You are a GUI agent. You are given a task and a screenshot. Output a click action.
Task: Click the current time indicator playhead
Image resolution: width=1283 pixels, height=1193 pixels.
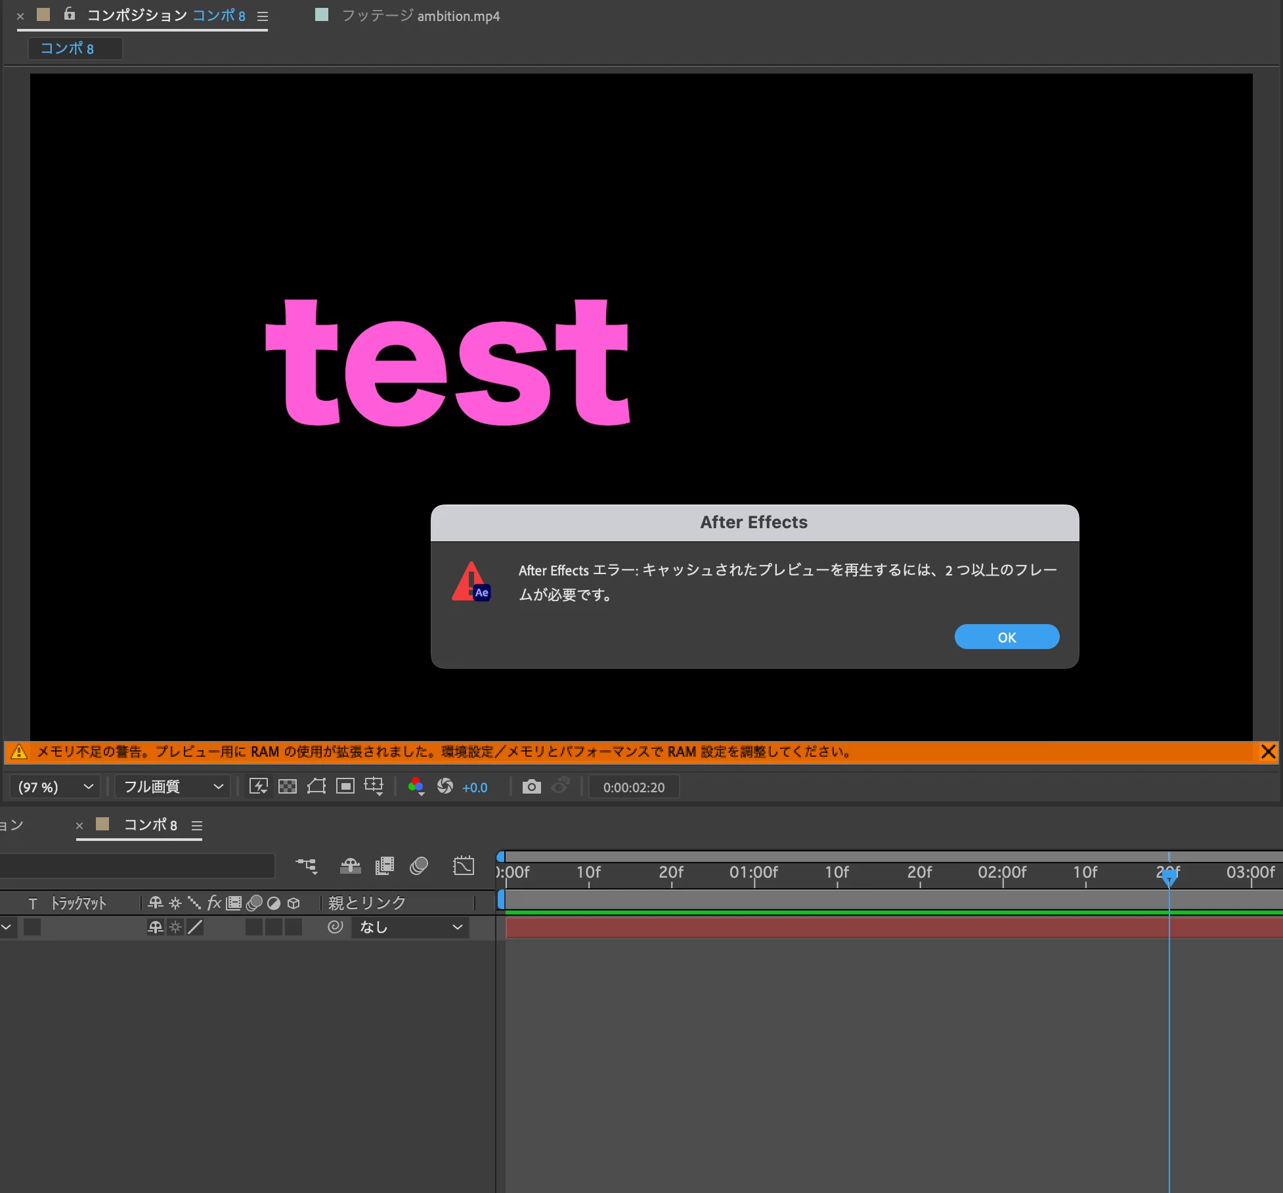[x=1169, y=875]
